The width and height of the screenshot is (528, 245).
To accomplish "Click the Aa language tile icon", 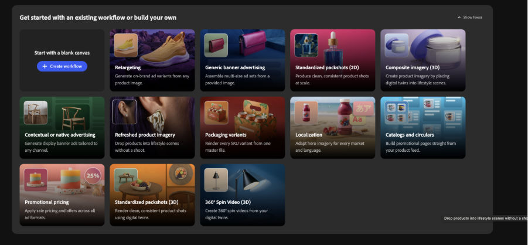I will [357, 120].
